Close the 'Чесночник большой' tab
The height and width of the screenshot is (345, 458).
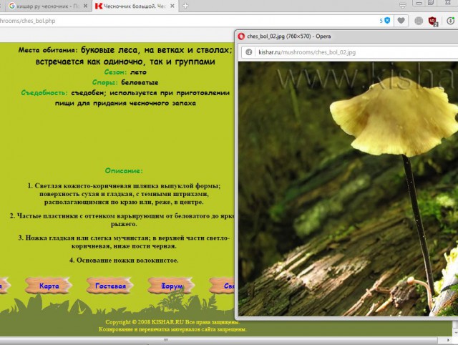coord(172,6)
